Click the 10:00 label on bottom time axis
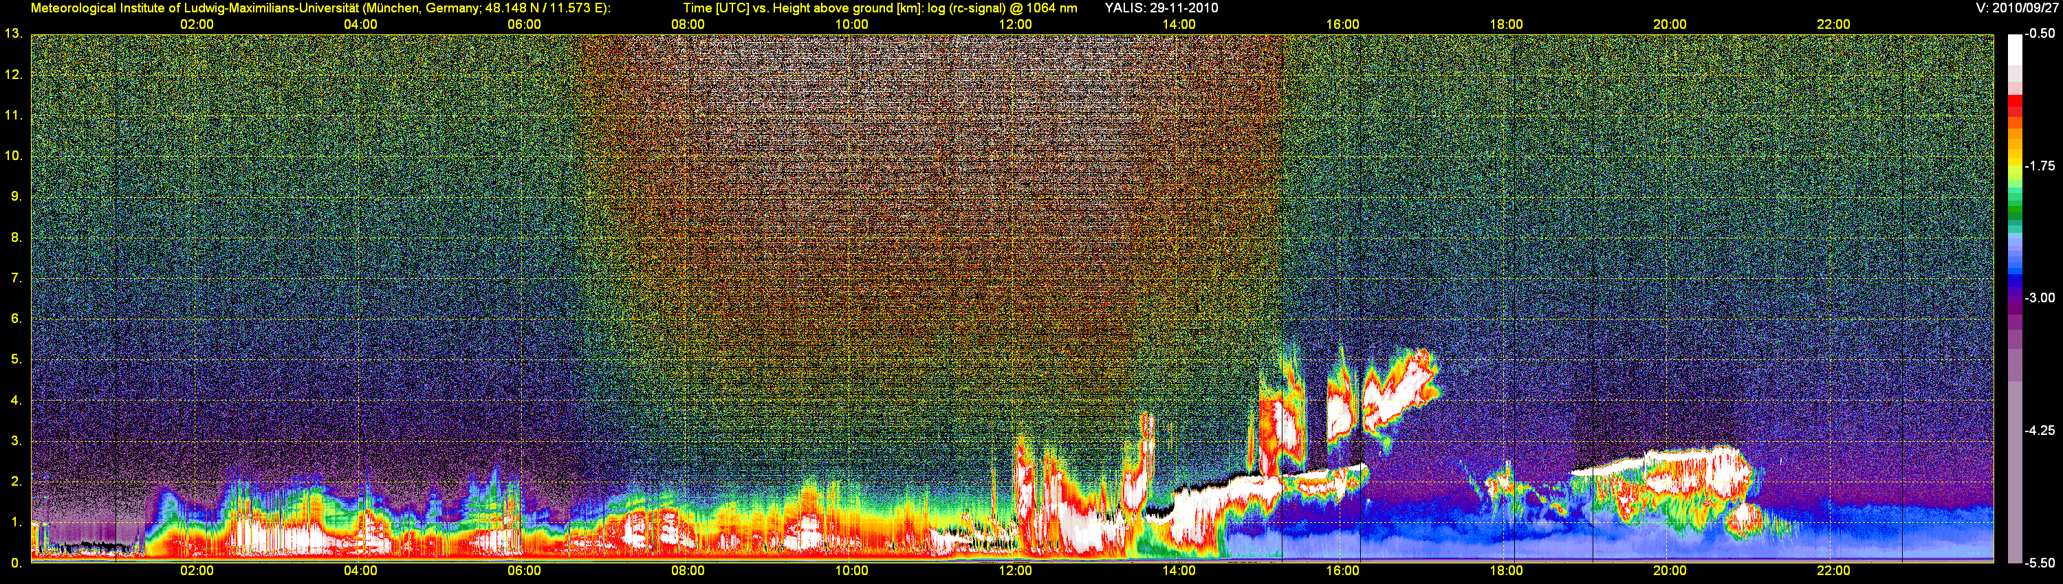The image size is (2063, 584). point(851,571)
